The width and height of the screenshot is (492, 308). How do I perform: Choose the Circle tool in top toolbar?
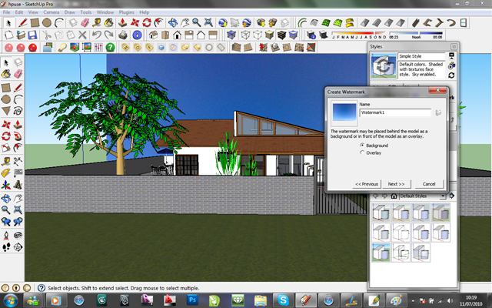click(47, 22)
